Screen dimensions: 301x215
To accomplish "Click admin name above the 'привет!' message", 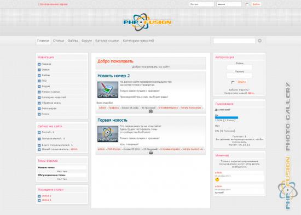I will 218,186.
